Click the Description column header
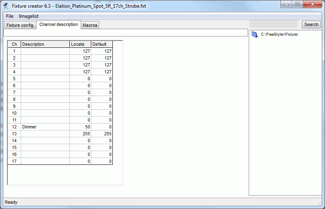325x209 pixels. point(45,44)
